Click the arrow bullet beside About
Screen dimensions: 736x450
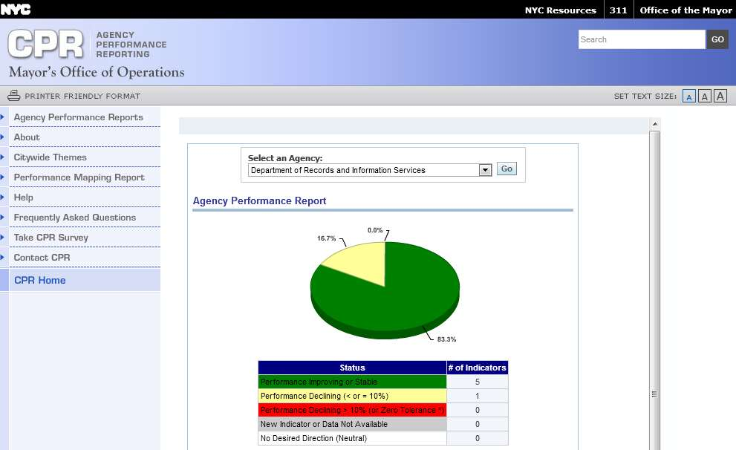[2, 137]
